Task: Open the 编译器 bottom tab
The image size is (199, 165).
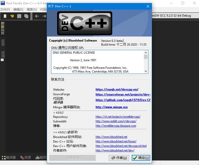Action: click(9, 157)
